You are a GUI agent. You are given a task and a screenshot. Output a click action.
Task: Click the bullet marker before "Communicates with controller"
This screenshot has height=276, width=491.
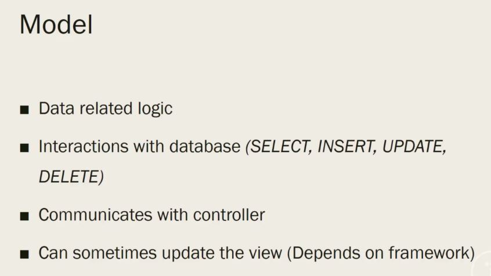24,216
